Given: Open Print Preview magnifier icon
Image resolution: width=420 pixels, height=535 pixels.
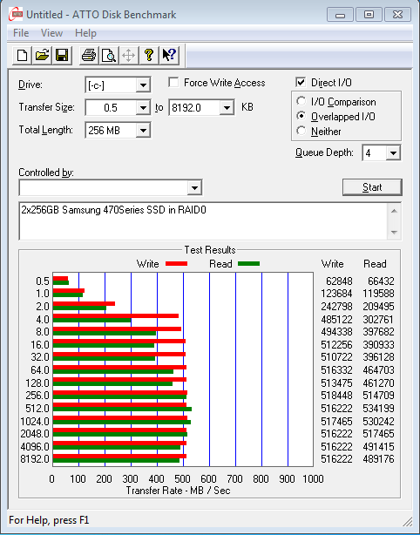Looking at the screenshot, I should (109, 55).
